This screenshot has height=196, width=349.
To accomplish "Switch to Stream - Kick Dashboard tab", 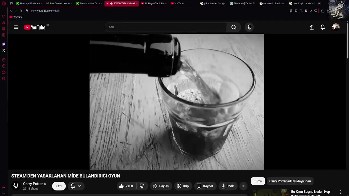I will pos(89,4).
